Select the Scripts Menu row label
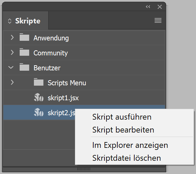 point(67,83)
